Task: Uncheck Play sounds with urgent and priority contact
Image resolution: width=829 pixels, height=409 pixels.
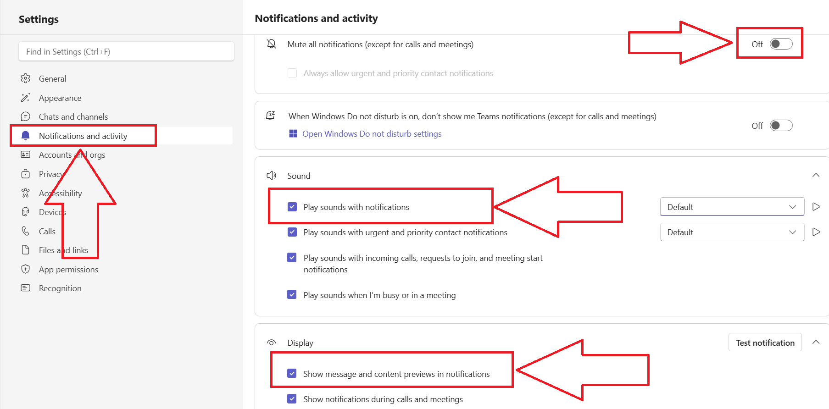Action: [292, 232]
